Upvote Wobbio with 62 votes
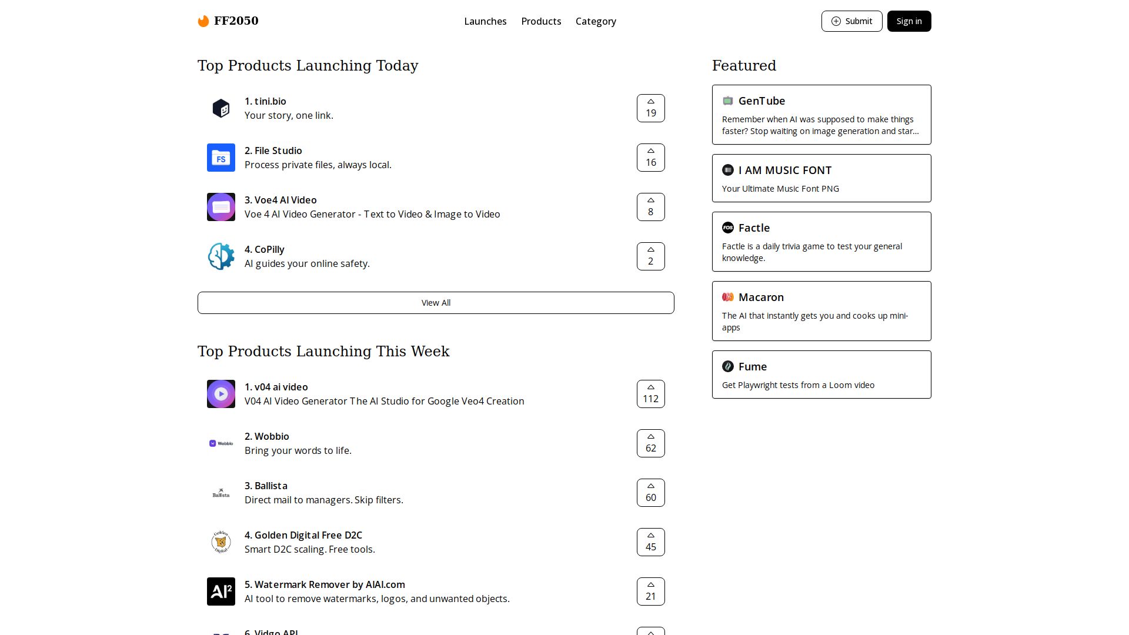Screen dimensions: 1129x635 click(x=650, y=443)
